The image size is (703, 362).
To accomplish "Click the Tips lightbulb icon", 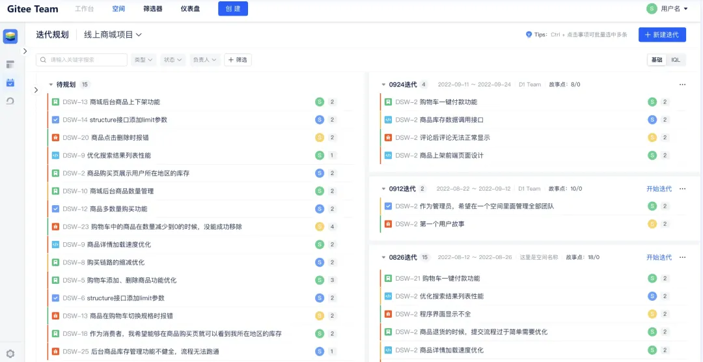I will tap(529, 35).
